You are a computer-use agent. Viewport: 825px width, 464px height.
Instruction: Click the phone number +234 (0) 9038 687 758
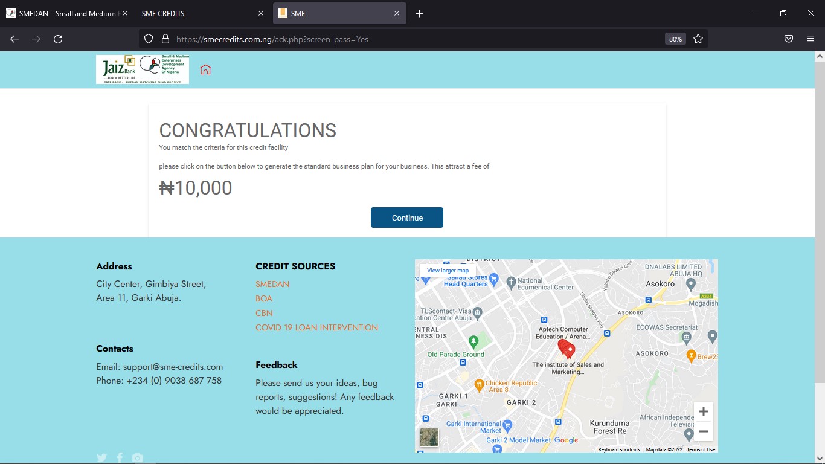point(174,381)
